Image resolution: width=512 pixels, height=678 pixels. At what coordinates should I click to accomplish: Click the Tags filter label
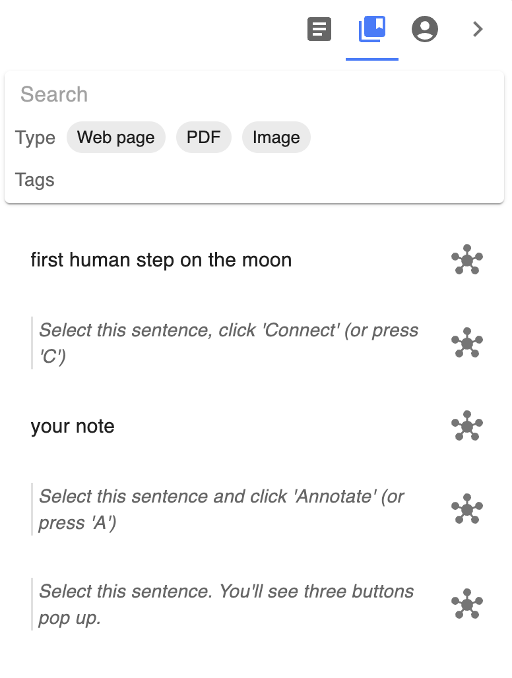pyautogui.click(x=34, y=179)
